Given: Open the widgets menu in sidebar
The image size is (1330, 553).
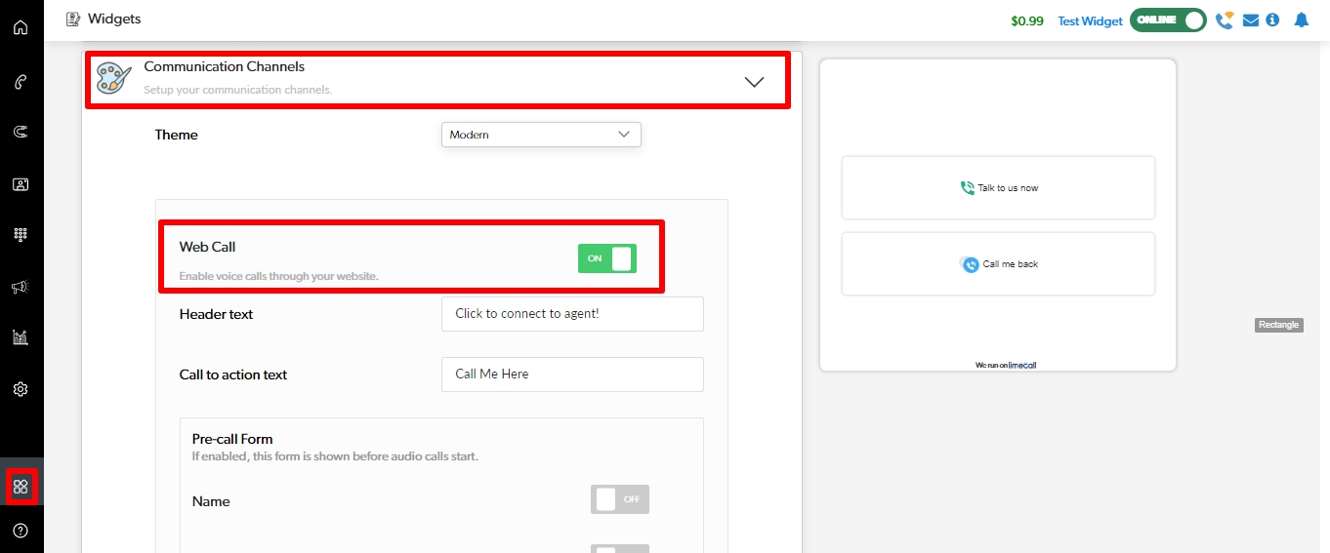Looking at the screenshot, I should pos(21,486).
